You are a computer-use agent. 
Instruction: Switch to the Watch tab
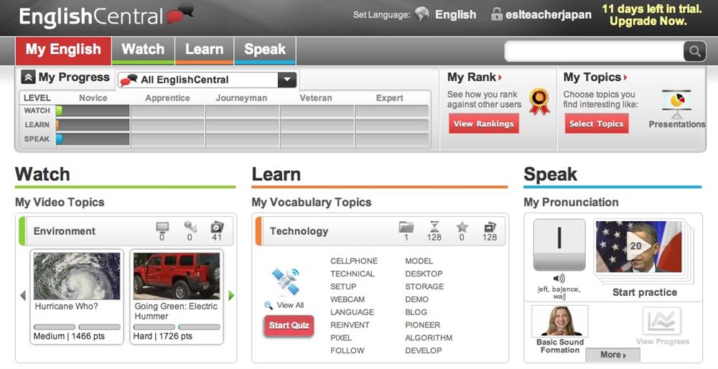coord(143,50)
